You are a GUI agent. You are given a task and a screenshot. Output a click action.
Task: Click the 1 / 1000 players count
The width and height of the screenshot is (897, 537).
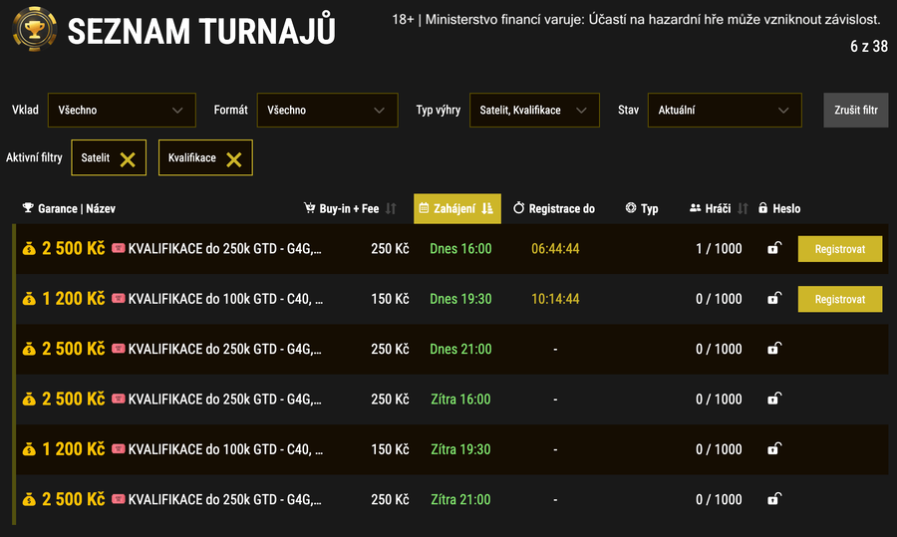(719, 249)
